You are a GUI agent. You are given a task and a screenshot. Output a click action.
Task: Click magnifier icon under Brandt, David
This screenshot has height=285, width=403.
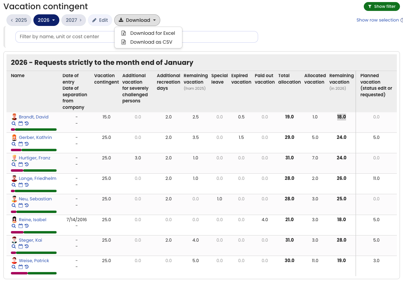point(14,124)
